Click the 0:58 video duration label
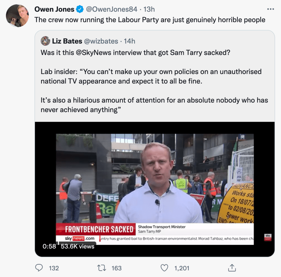Viewport: 281px width, 277px height. coord(49,246)
